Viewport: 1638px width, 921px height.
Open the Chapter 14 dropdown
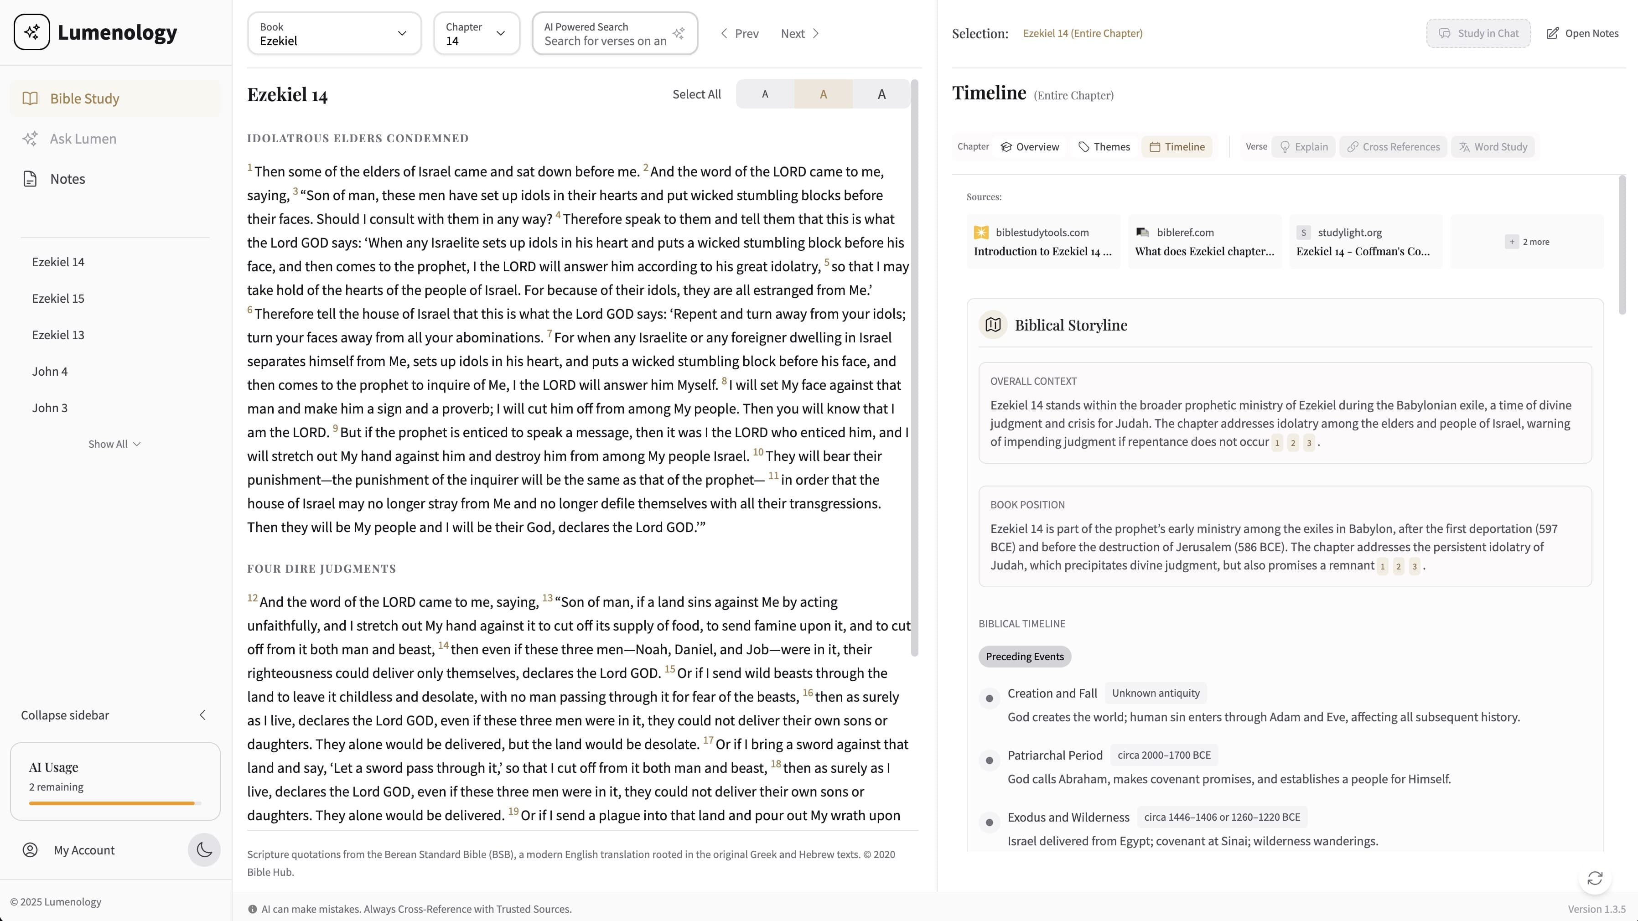tap(476, 33)
